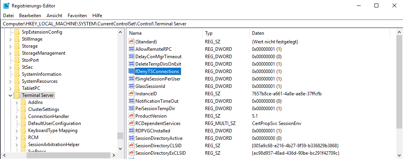Click the registry path address bar
The width and height of the screenshot is (403, 159).
click(196, 24)
